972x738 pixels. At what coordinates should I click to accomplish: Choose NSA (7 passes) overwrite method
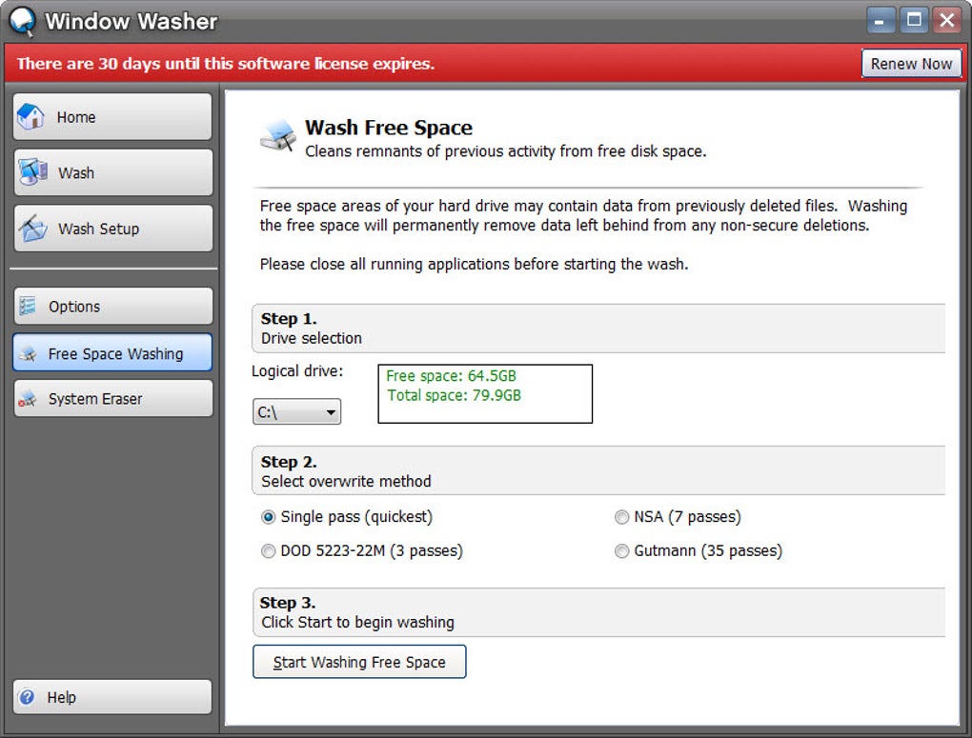pyautogui.click(x=621, y=517)
